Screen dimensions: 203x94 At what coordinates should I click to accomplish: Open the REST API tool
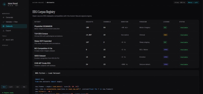point(14,40)
